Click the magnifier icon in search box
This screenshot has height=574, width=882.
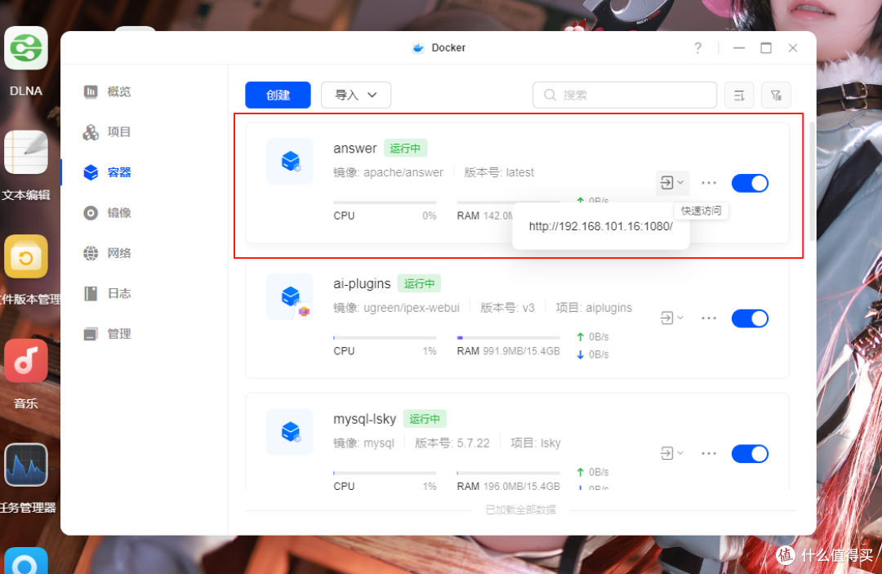click(x=550, y=95)
